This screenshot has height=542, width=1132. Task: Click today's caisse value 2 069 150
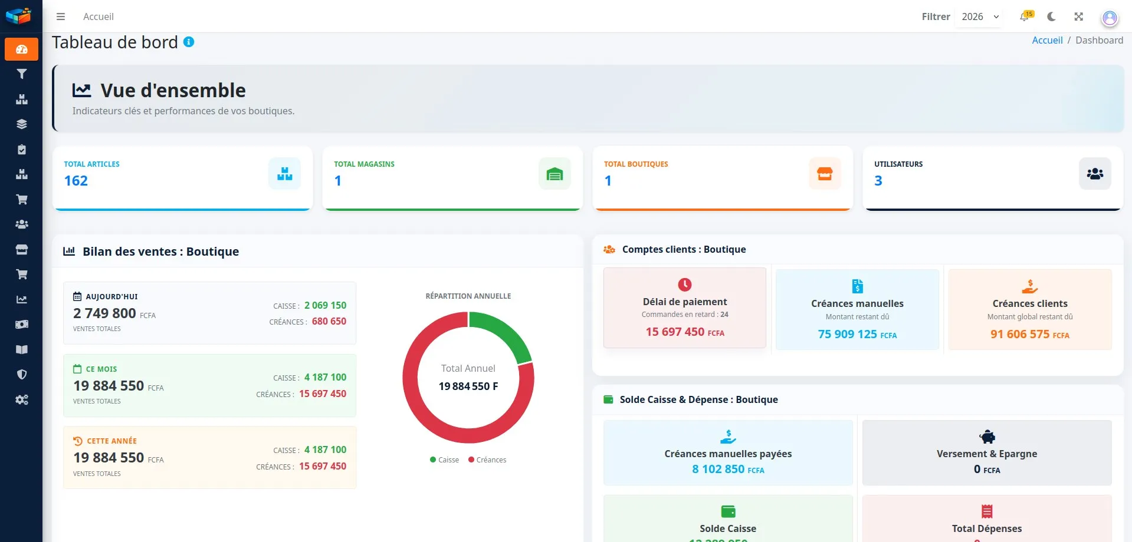click(325, 305)
